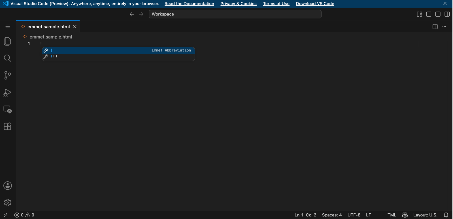
Task: Open the Read the Documentation link
Action: tap(189, 4)
